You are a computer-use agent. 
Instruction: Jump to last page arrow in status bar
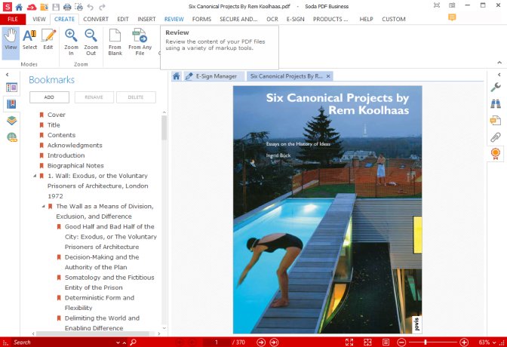coord(274,342)
